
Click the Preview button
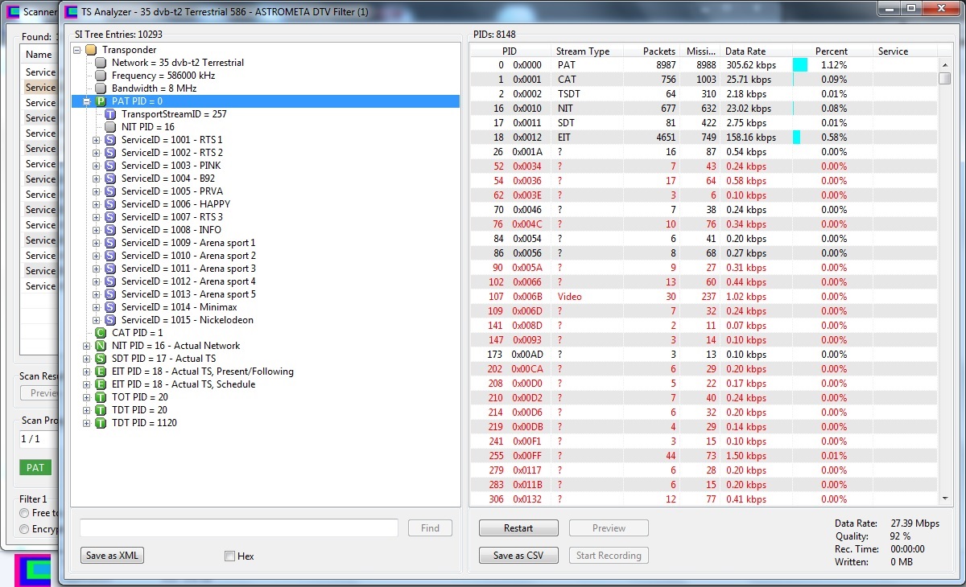pos(609,528)
